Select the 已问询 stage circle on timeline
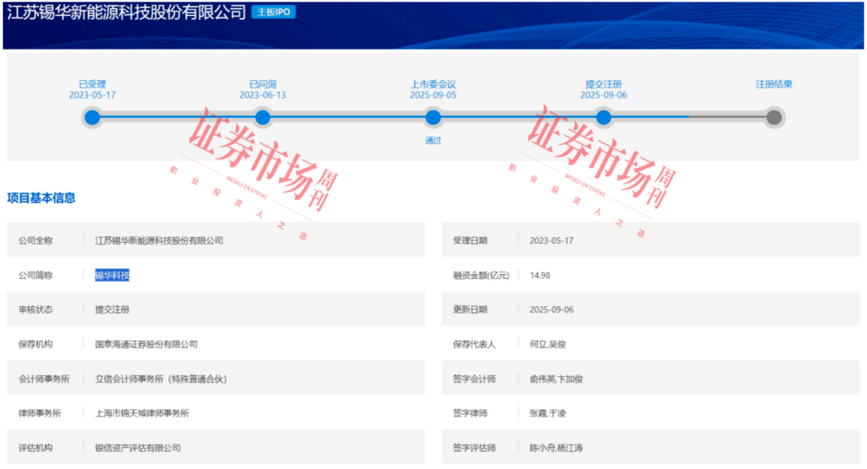The width and height of the screenshot is (867, 469). pos(263,118)
